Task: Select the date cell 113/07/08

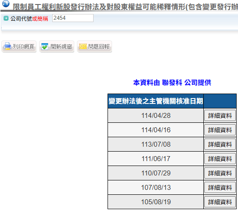Action: point(156,144)
